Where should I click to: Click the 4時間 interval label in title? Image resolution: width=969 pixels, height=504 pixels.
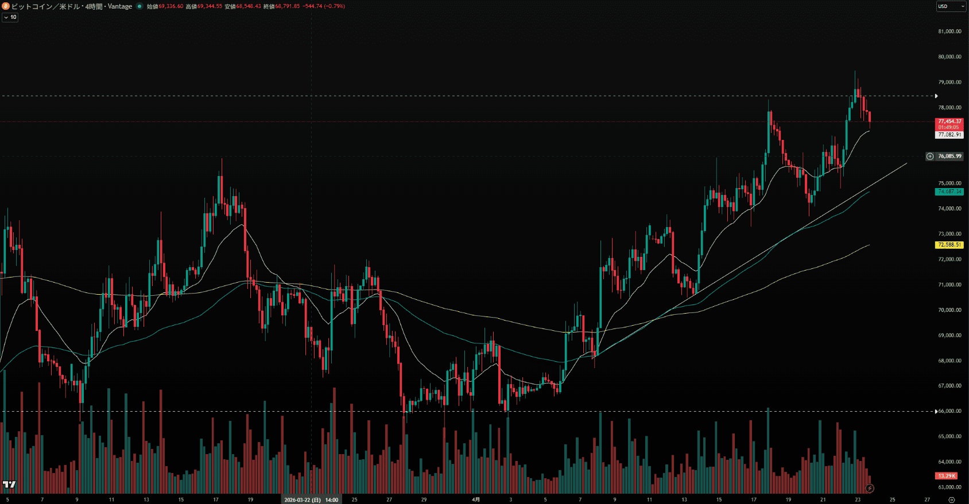94,6
